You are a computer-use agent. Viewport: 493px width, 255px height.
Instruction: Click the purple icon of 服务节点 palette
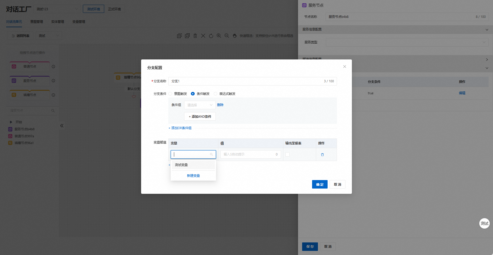click(x=14, y=81)
